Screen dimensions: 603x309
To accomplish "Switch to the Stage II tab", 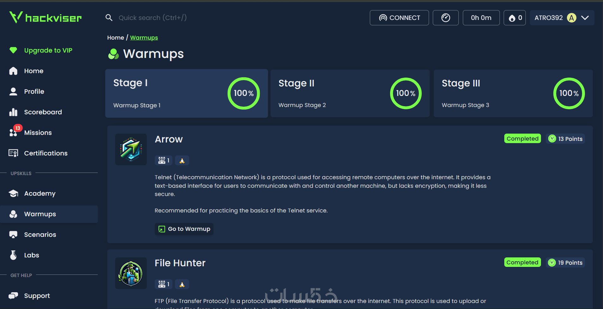I will tap(350, 93).
